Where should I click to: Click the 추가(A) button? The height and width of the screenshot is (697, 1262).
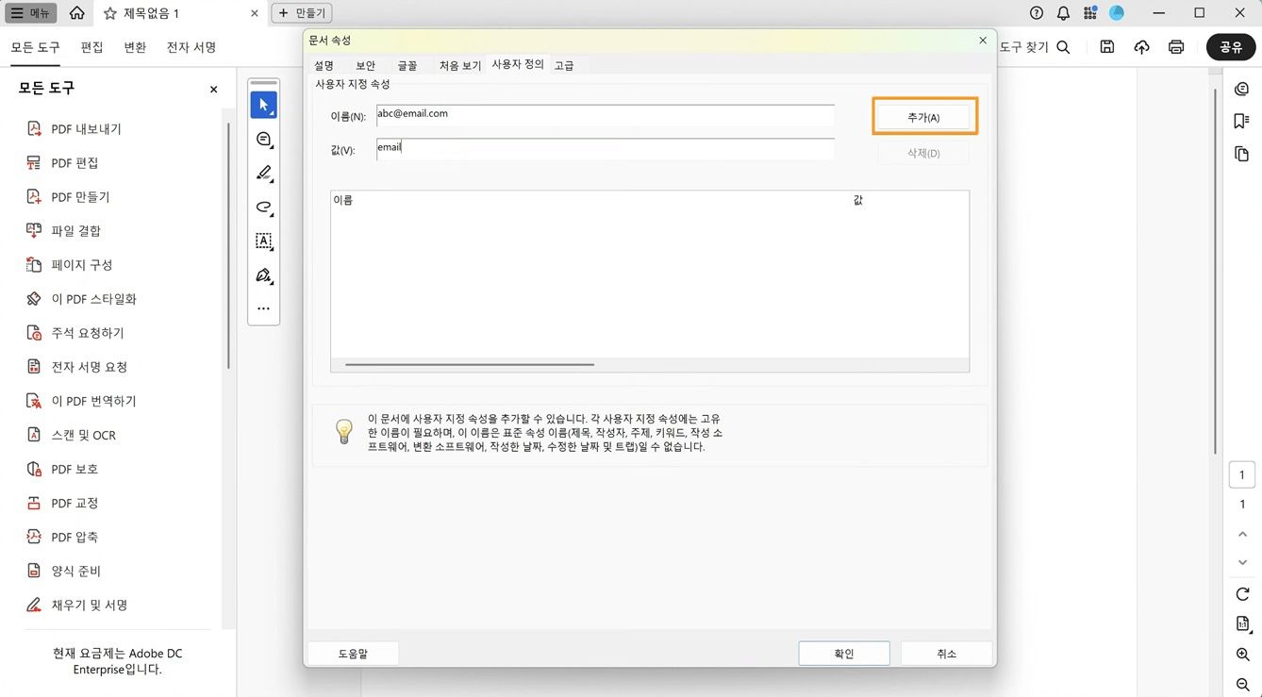(923, 115)
